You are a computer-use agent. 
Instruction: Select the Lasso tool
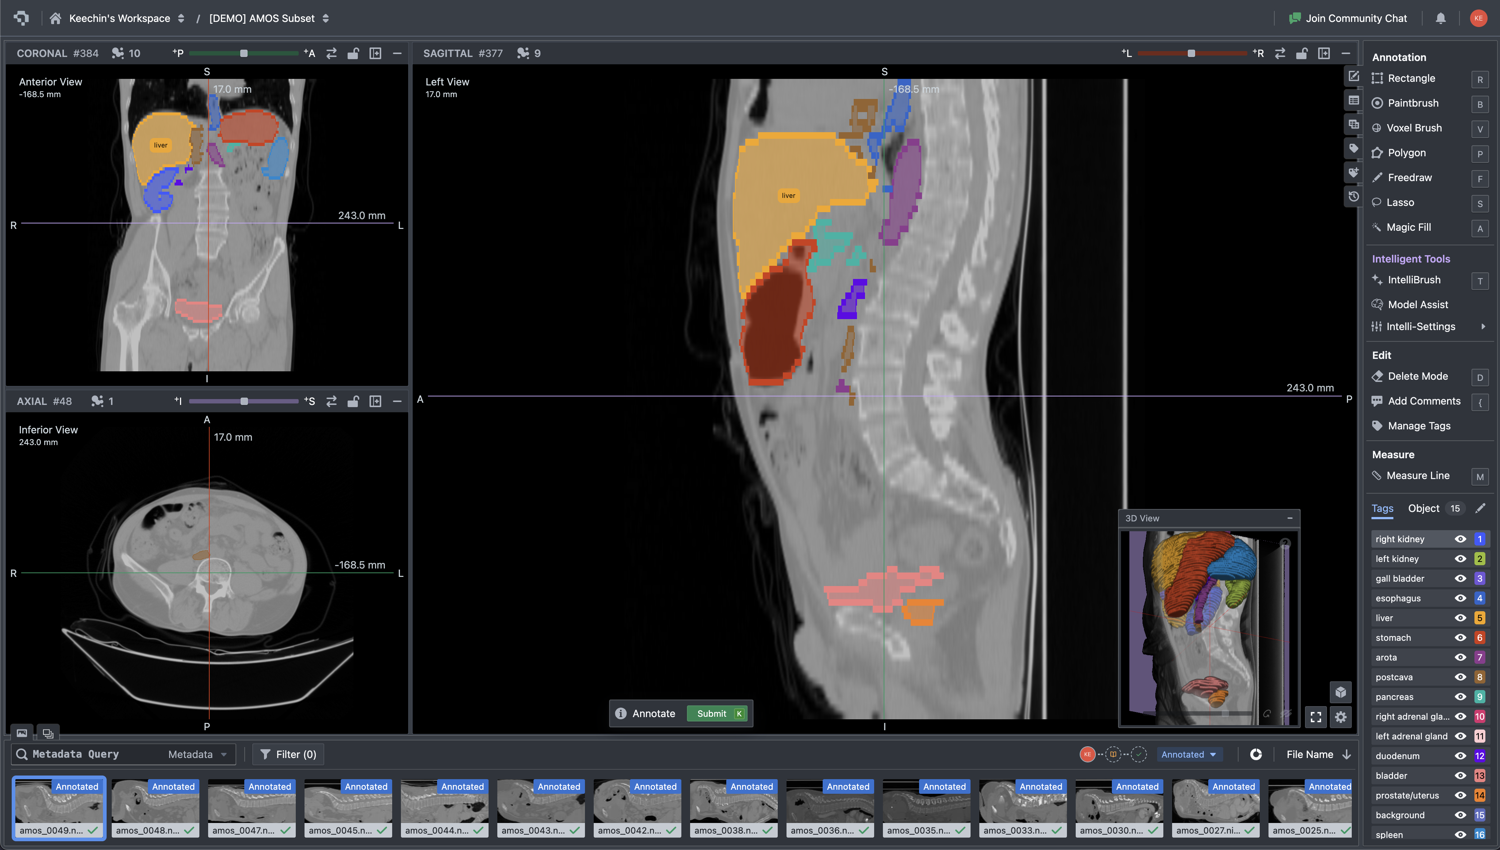[1401, 202]
